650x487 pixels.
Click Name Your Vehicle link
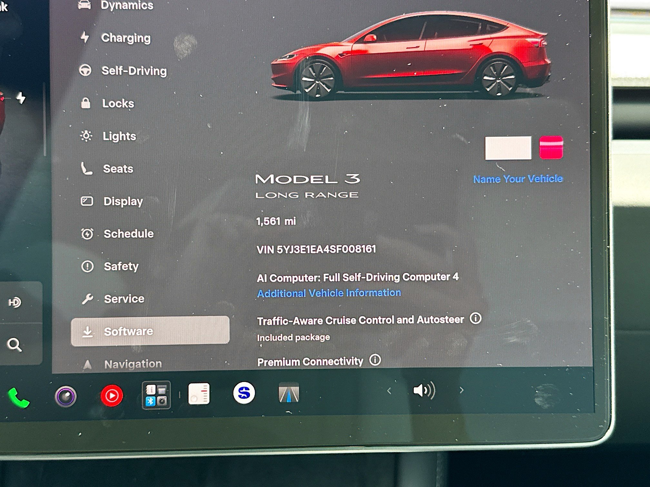point(518,179)
